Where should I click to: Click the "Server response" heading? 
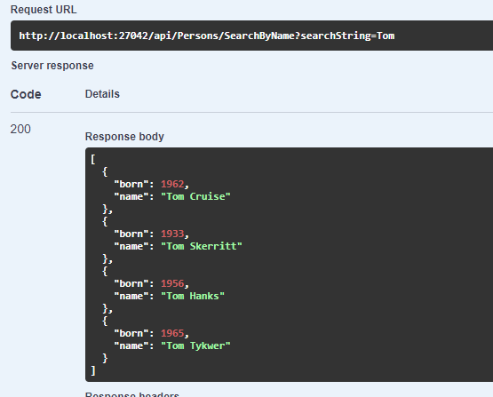(x=52, y=66)
